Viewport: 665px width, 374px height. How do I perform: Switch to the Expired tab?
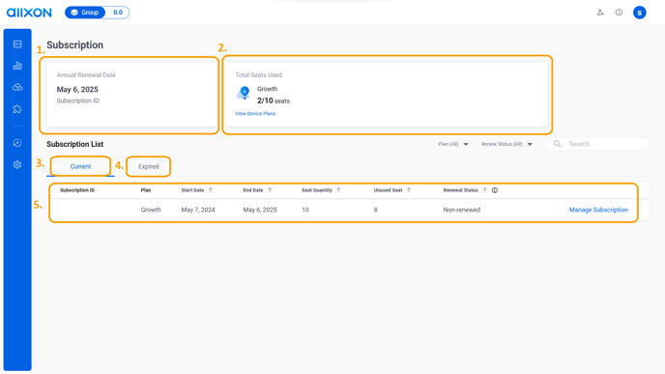pyautogui.click(x=149, y=166)
